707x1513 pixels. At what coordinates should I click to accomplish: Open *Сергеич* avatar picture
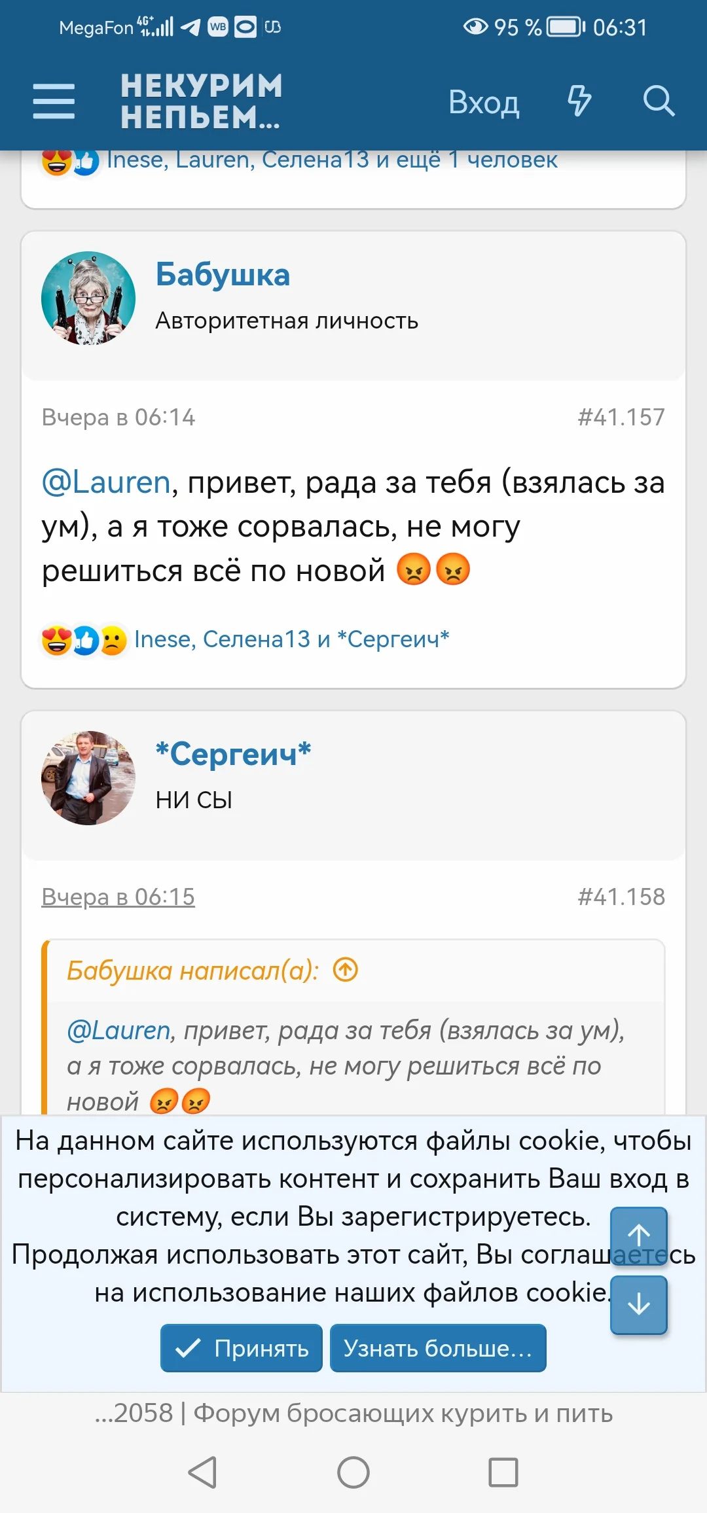(88, 778)
